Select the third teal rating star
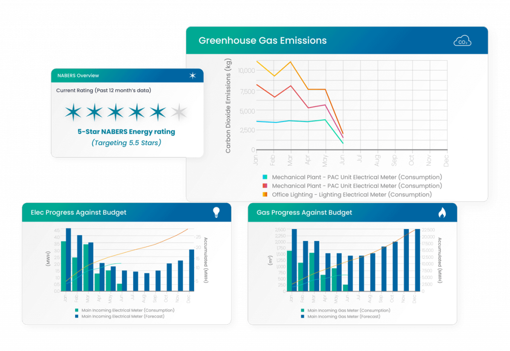 tap(116, 112)
